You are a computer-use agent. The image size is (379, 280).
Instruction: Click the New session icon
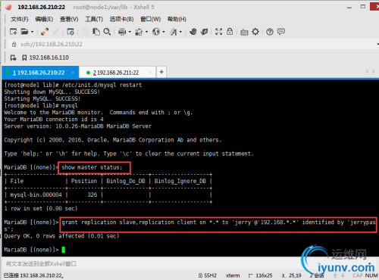13,32
